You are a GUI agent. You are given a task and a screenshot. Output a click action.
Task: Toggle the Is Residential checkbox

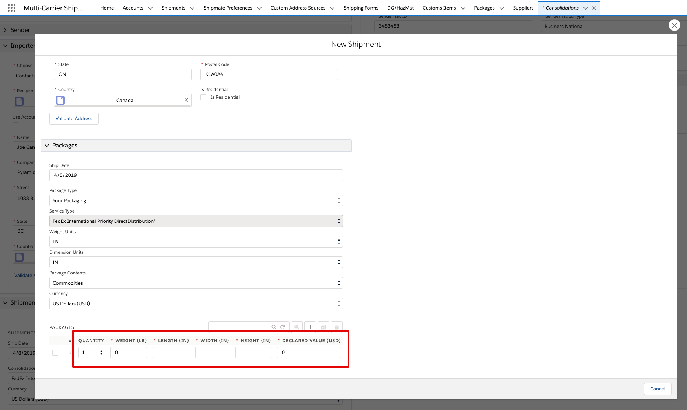[x=203, y=97]
